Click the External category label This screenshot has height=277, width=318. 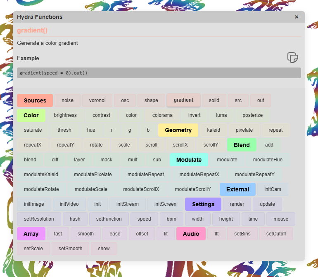(237, 189)
